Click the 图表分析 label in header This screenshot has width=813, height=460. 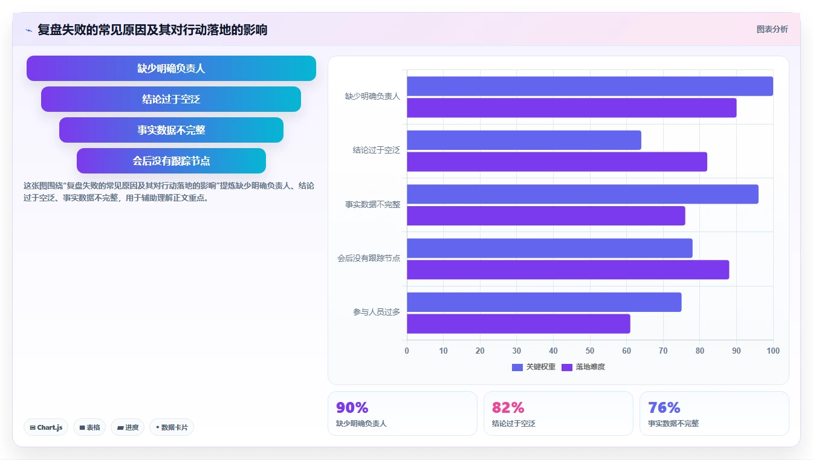772,29
